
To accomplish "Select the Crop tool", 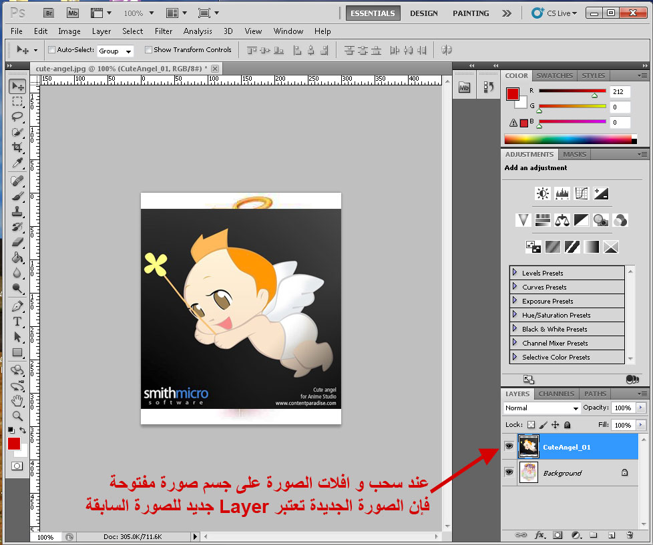I will click(17, 147).
